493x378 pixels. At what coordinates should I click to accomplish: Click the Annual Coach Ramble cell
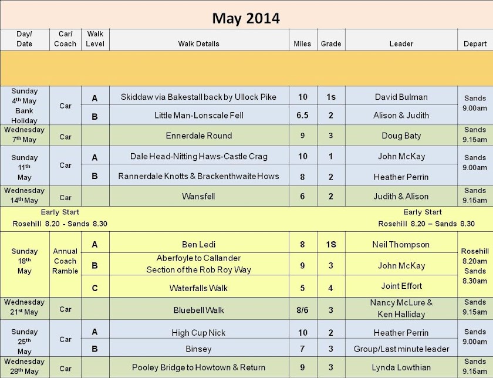coord(65,261)
